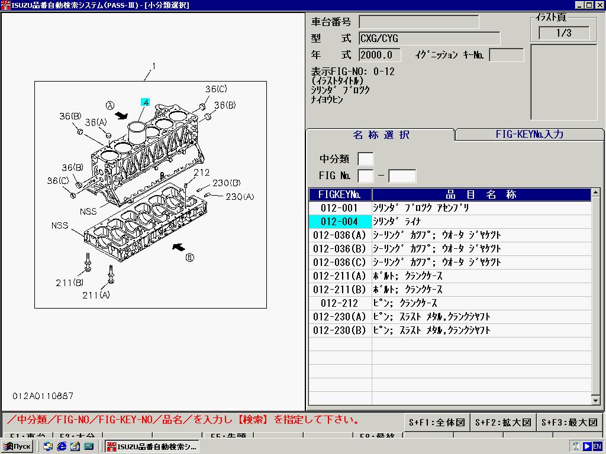The height and width of the screenshot is (454, 606).
Task: Select row 012-212 ピン; クランクケース
Action: click(340, 303)
